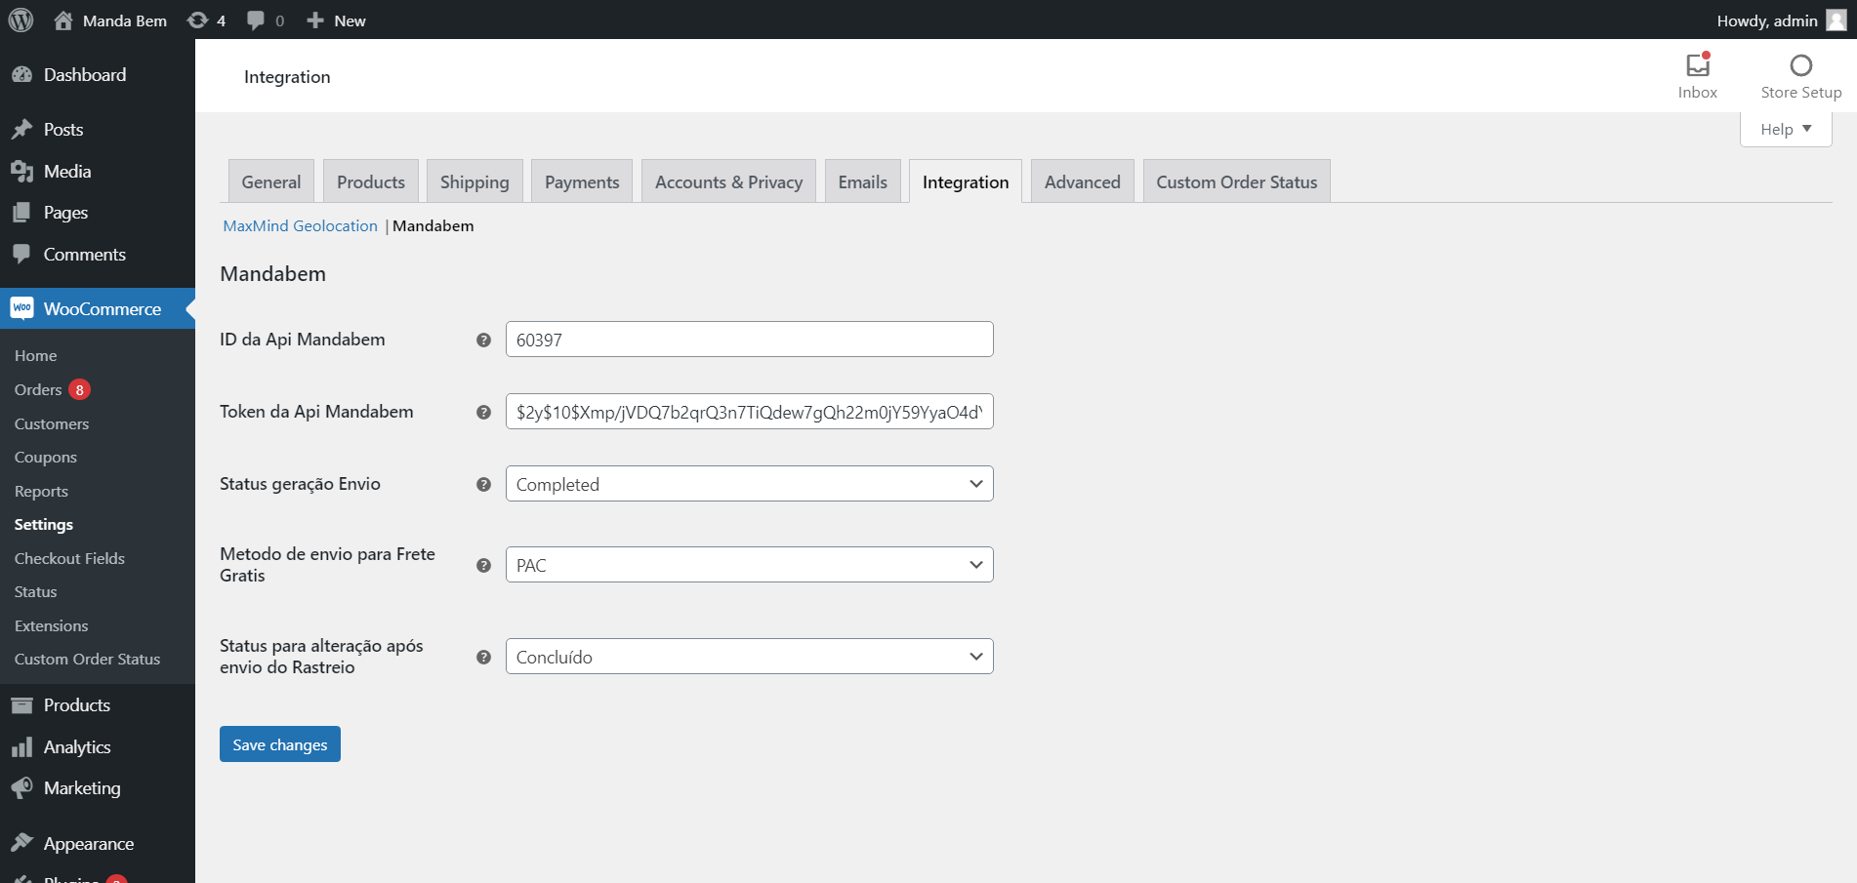The height and width of the screenshot is (883, 1857).
Task: Expand the Help dropdown
Action: click(x=1786, y=129)
